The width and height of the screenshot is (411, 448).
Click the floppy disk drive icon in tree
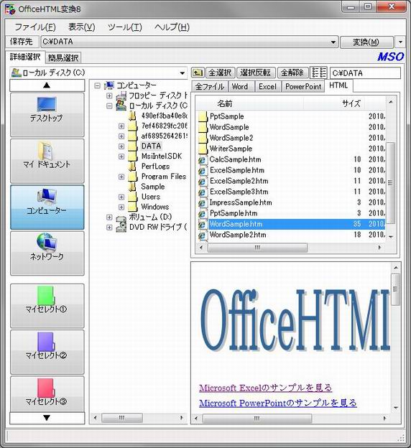121,95
